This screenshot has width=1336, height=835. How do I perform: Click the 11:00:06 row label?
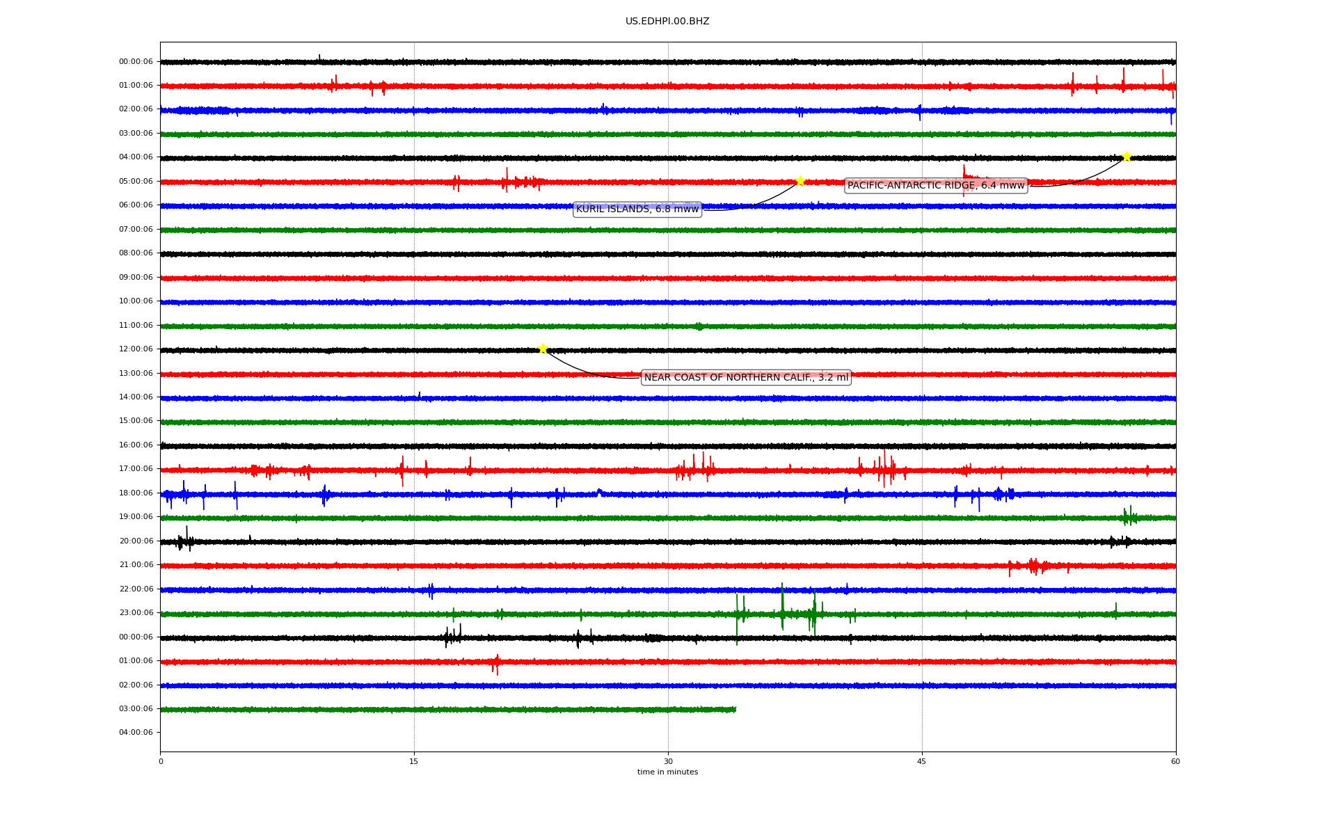click(x=136, y=326)
